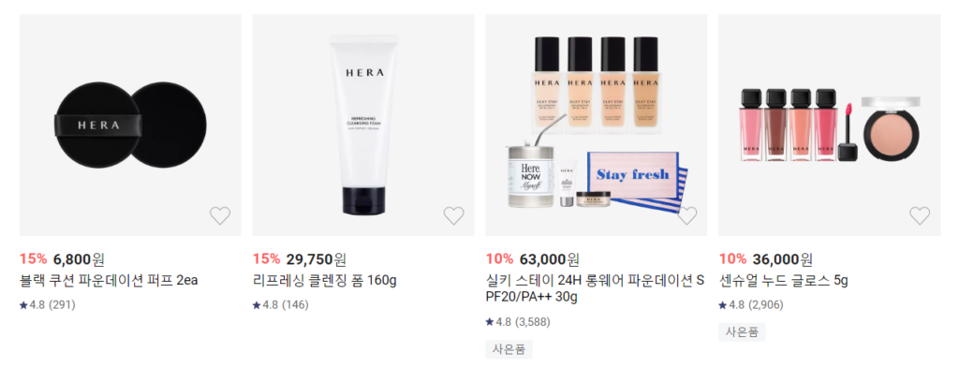Click the 6,800원 price
This screenshot has height=382, width=959.
(x=79, y=259)
